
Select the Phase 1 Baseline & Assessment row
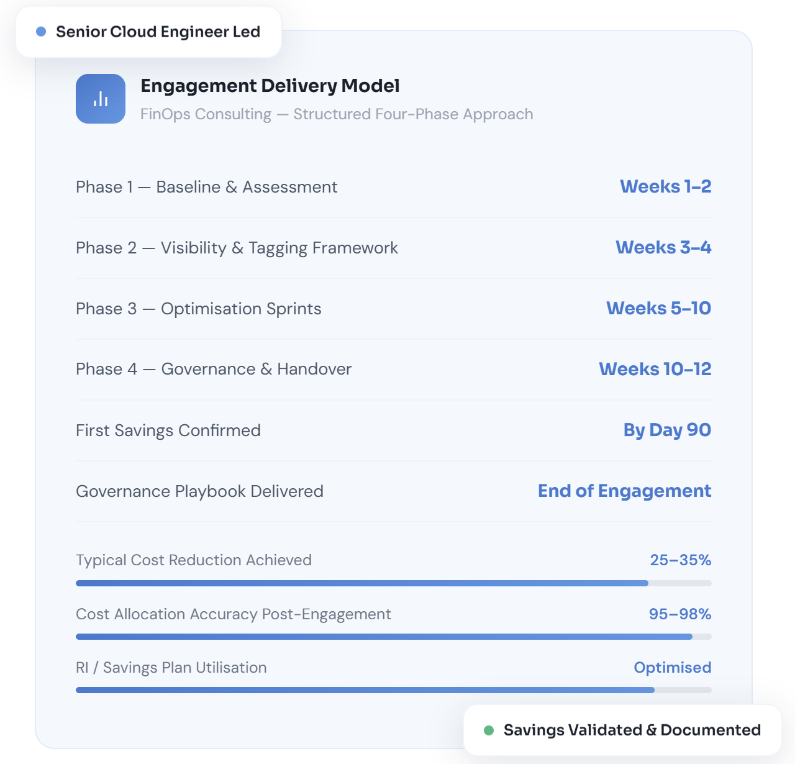click(206, 187)
